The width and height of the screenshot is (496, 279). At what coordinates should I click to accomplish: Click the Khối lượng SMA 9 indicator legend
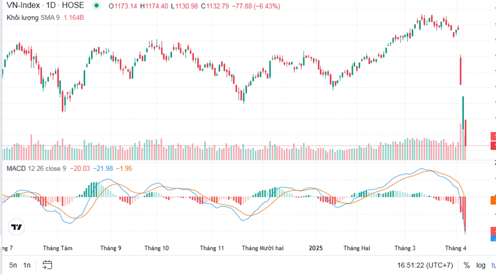(33, 18)
